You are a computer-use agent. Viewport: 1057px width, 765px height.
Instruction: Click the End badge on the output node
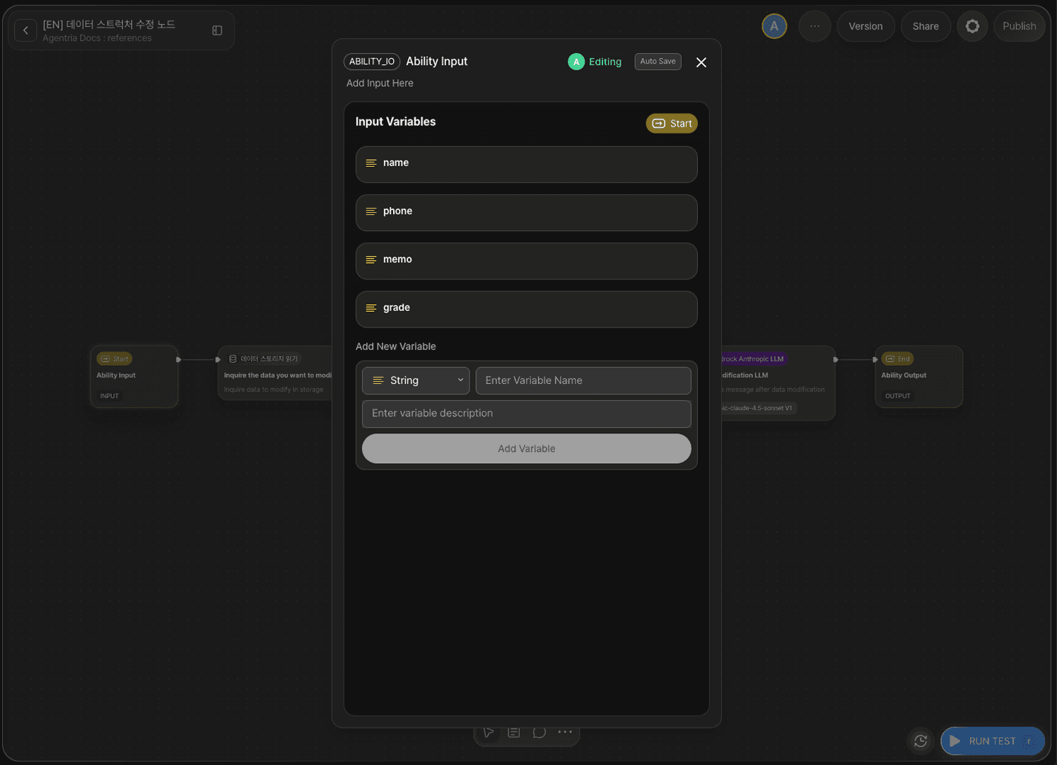click(x=897, y=359)
